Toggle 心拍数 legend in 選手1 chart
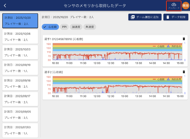Image resolution: width=190 pixels, height=139 pixels. (159, 46)
